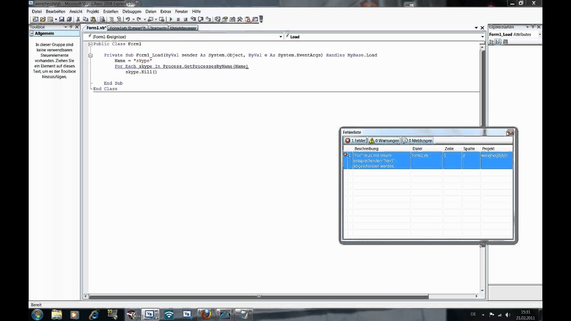Open the Undo history dropdown arrow
Screen dimensions: 571x321
pyautogui.click(x=133, y=19)
